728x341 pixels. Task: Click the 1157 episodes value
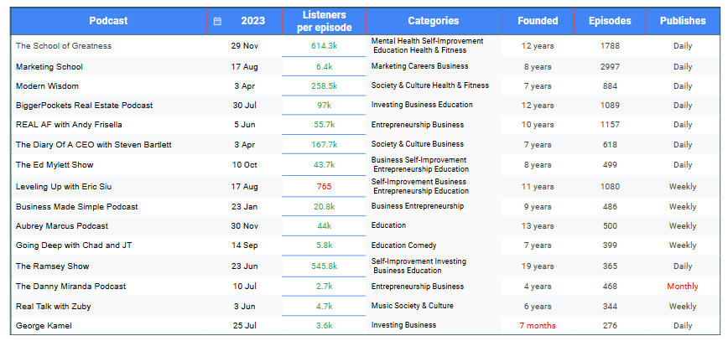tap(610, 125)
